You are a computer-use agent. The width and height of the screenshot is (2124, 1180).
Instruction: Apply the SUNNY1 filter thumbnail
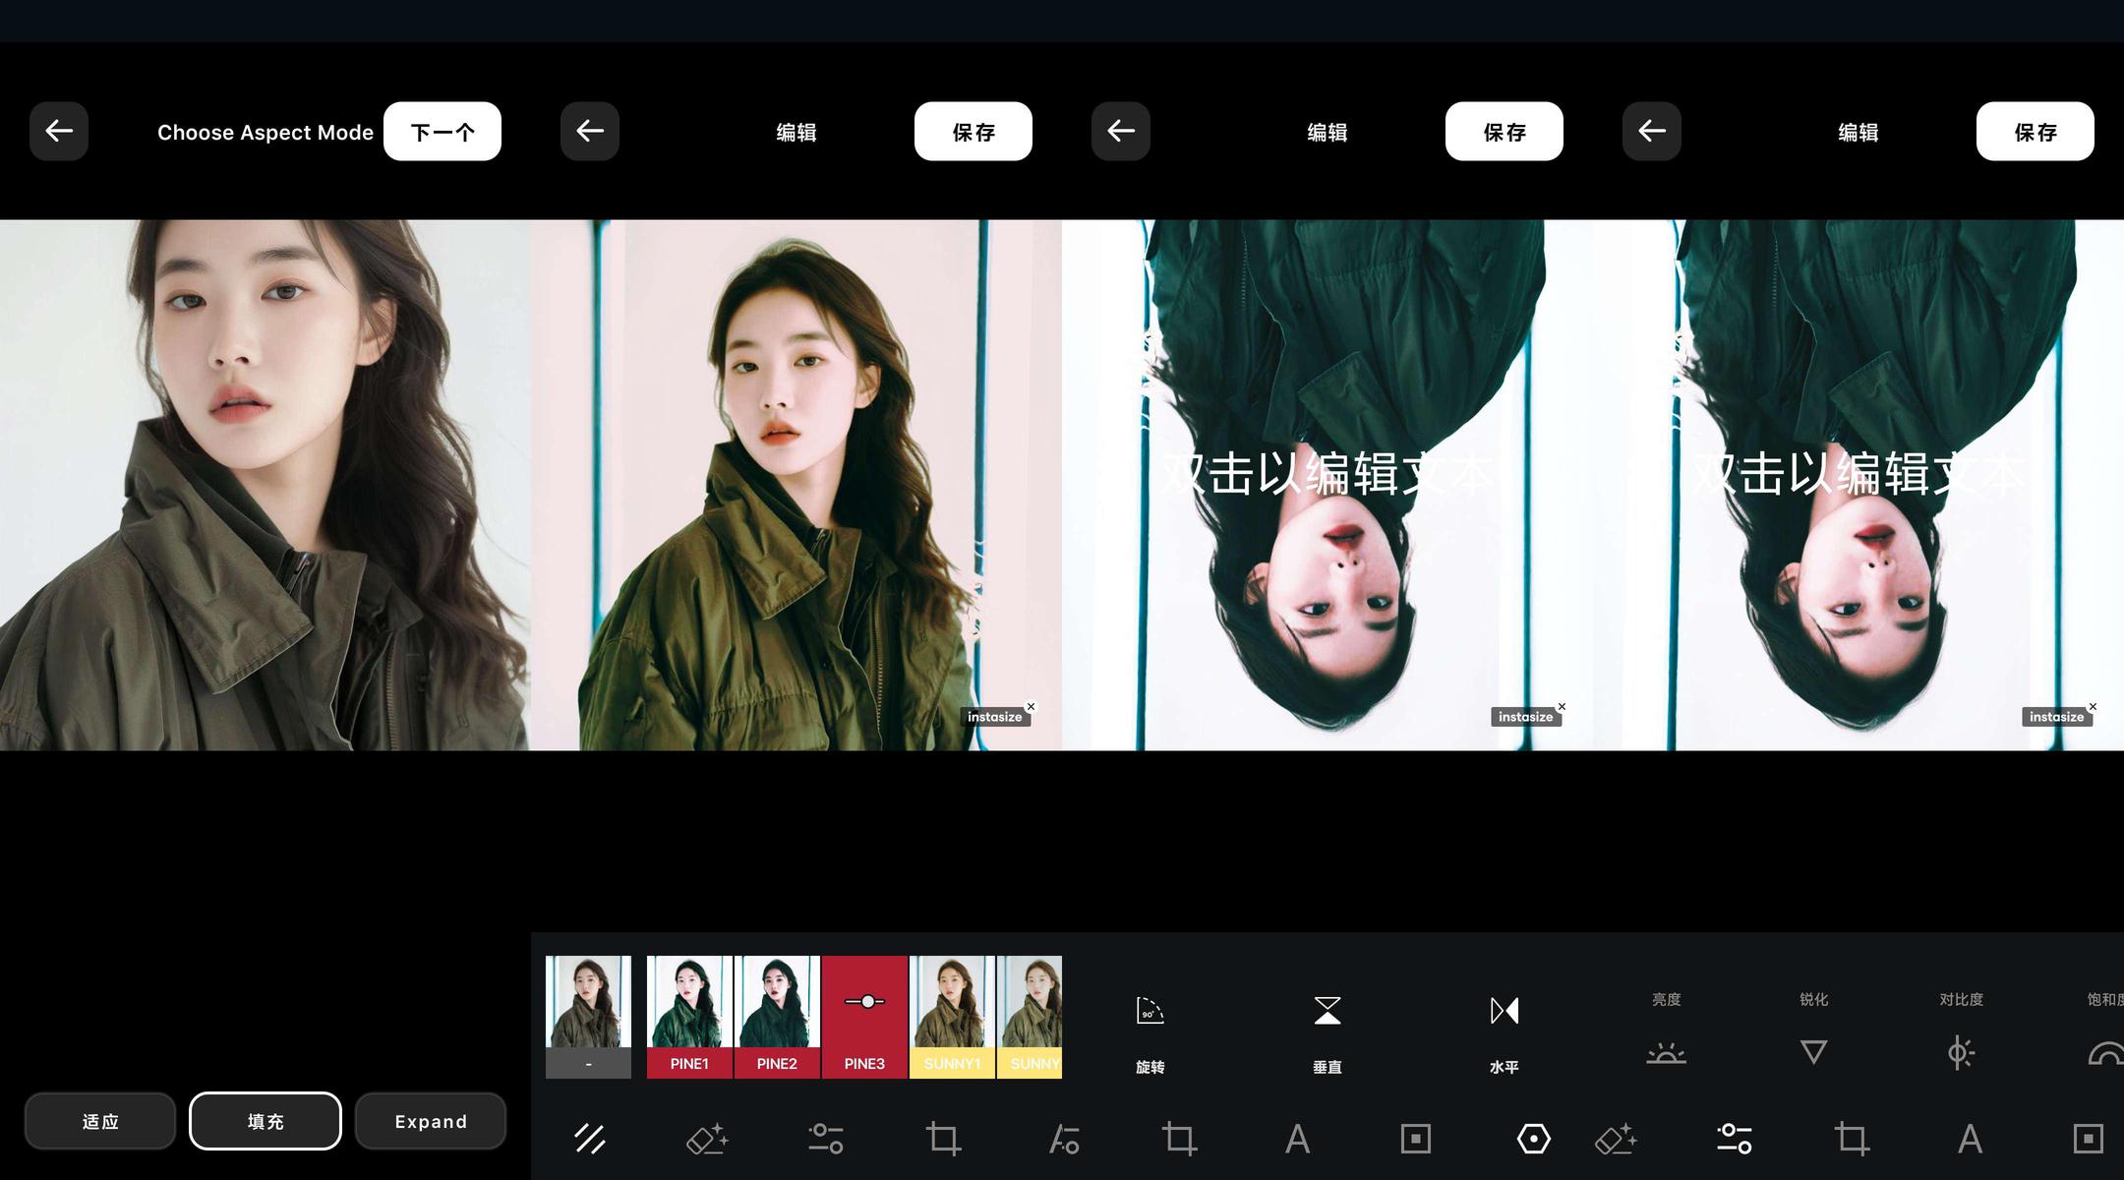(952, 1017)
